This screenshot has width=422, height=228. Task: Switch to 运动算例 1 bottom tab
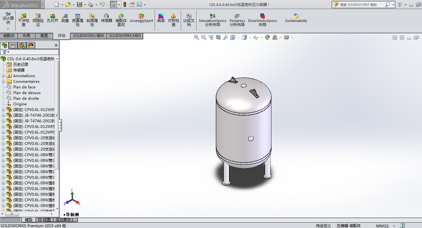(64, 220)
